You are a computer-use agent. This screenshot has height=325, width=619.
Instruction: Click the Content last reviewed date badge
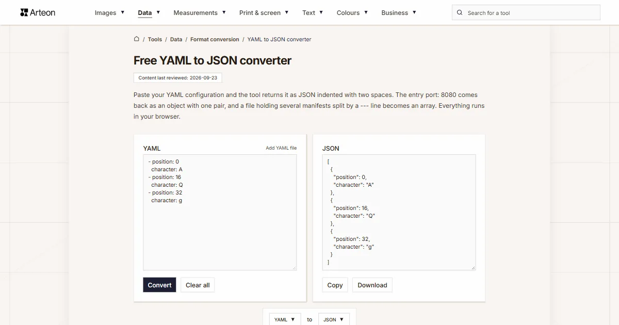coord(177,78)
